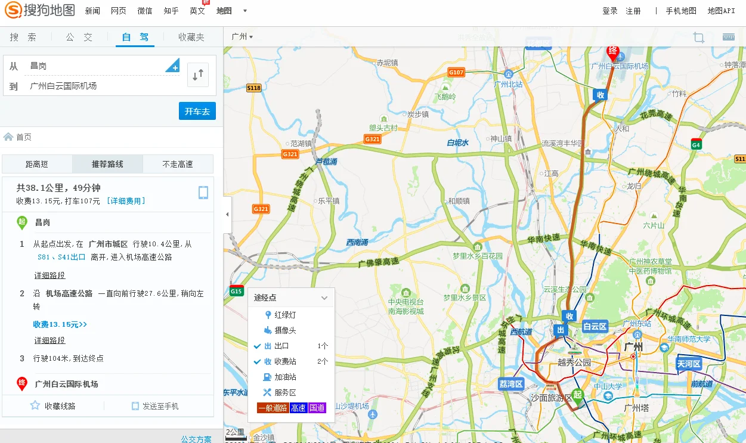746x443 pixels.
Task: Collapse the 途经点 waypoint panel
Action: [x=325, y=298]
